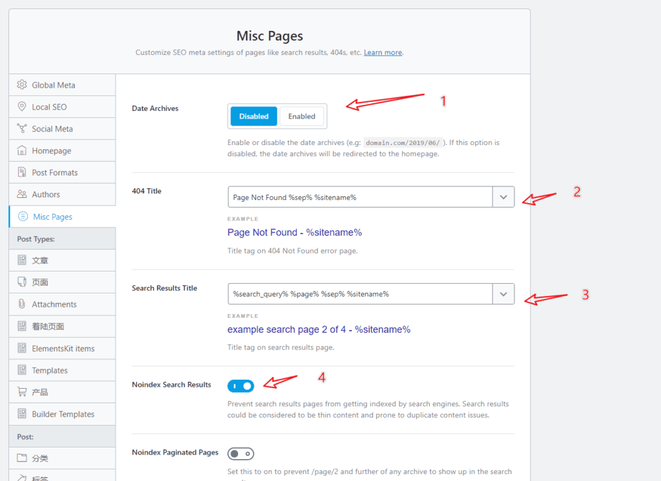The height and width of the screenshot is (481, 661).
Task: Open the 文章 post type tab
Action: (63, 260)
